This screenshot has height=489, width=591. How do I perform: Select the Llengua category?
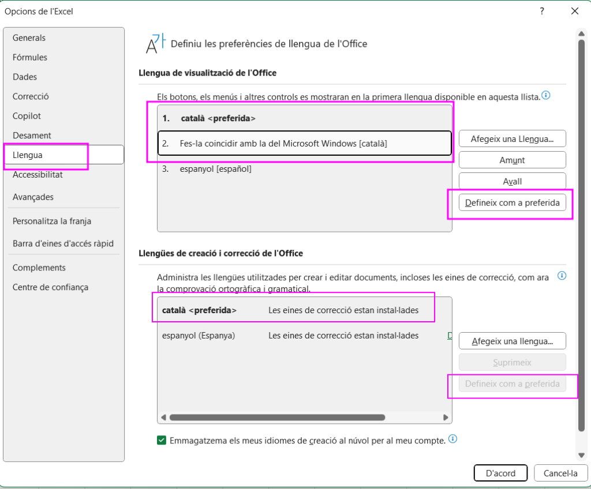tap(64, 155)
